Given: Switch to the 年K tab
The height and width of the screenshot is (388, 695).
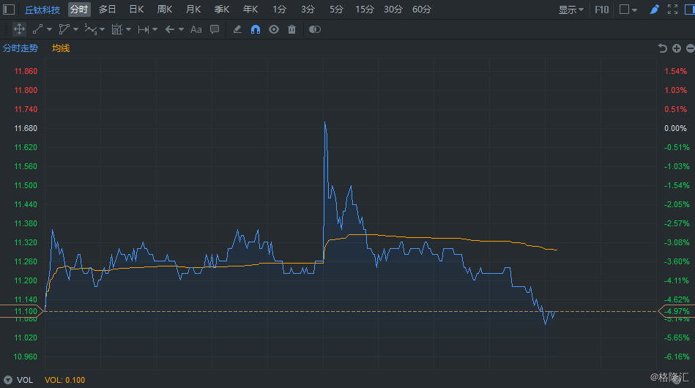Looking at the screenshot, I should (x=250, y=10).
